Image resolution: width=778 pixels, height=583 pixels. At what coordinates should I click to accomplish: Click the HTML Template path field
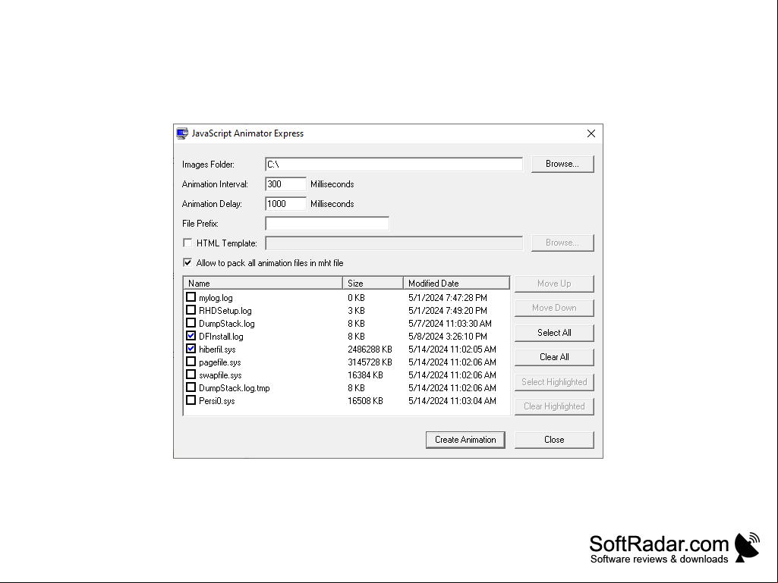tap(394, 243)
